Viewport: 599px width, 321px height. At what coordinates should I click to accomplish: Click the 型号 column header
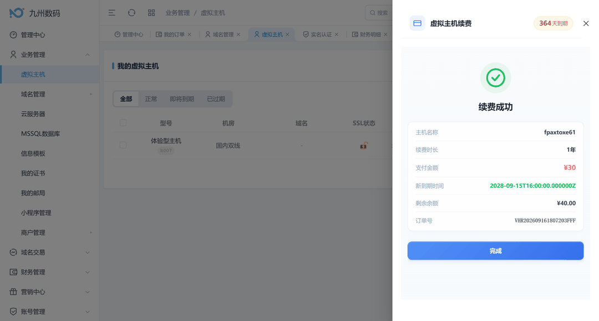coord(166,123)
